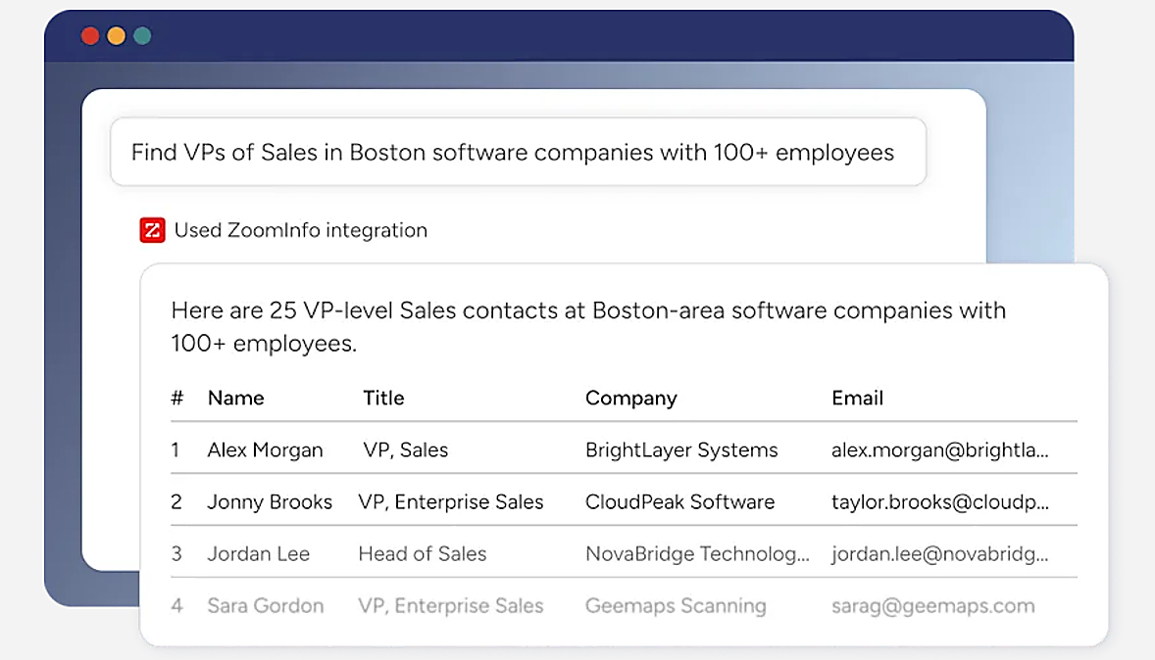
Task: Click the # column header
Action: tap(176, 399)
